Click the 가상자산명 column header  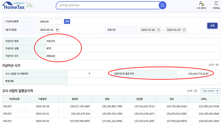pos(14,99)
